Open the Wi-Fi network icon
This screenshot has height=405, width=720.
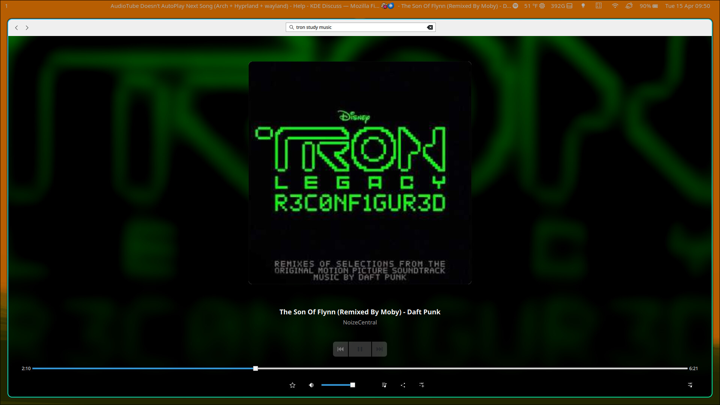click(615, 6)
